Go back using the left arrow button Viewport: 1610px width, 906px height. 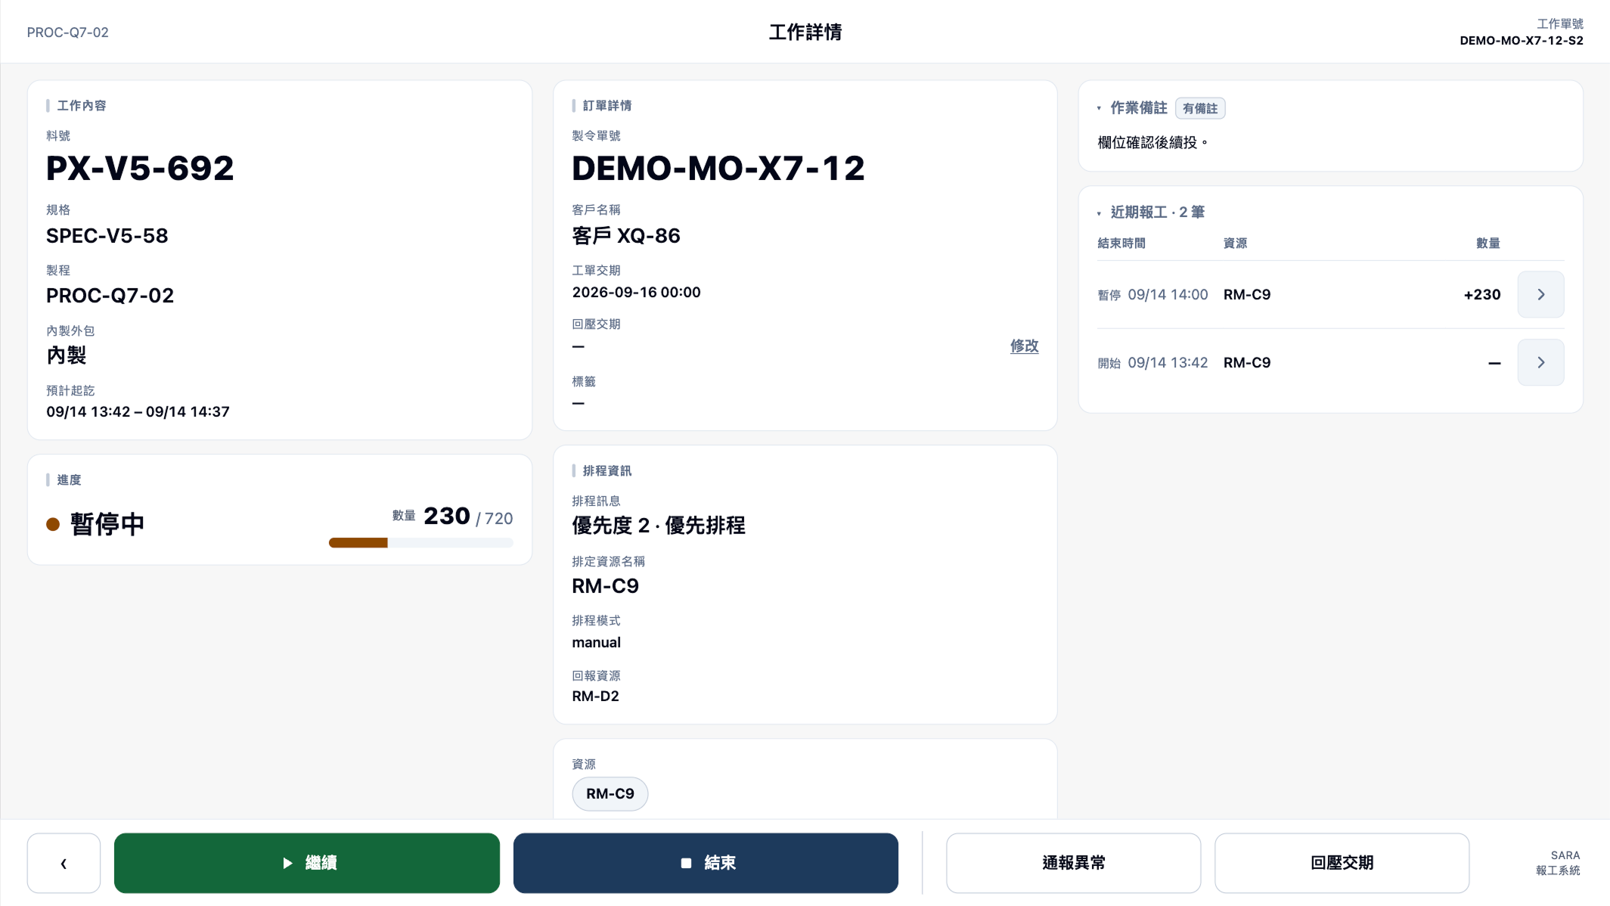[x=64, y=863]
